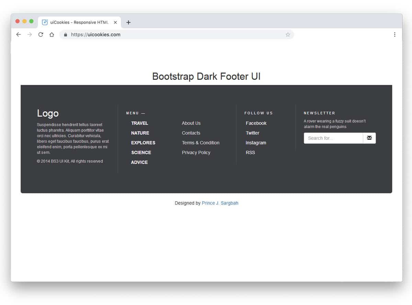This screenshot has width=412, height=305.
Task: Visit the About Us link
Action: point(191,123)
